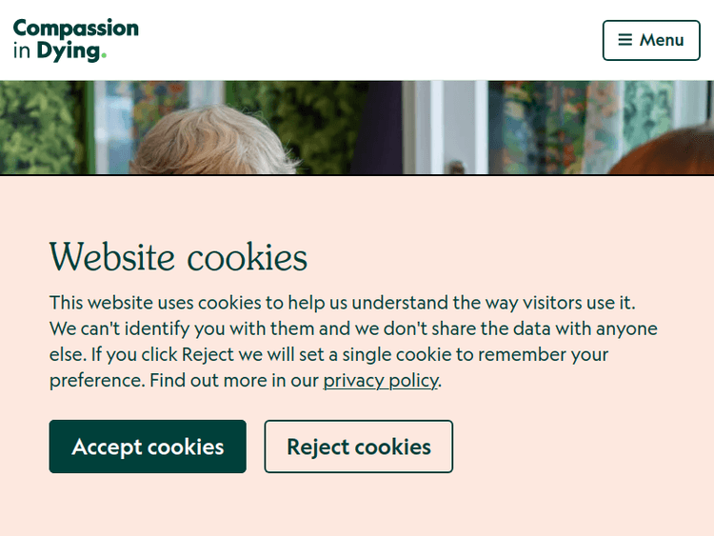Reject cookies on the banner
The width and height of the screenshot is (714, 536).
coord(358,447)
